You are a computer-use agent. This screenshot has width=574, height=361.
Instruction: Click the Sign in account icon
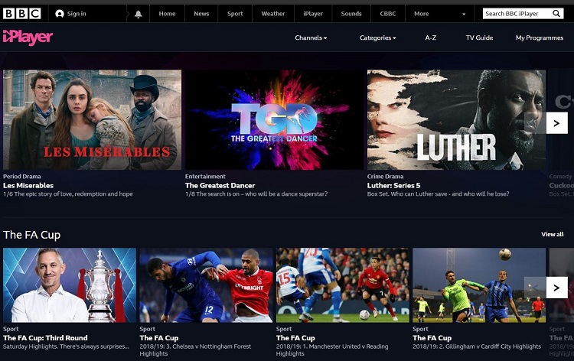click(59, 14)
